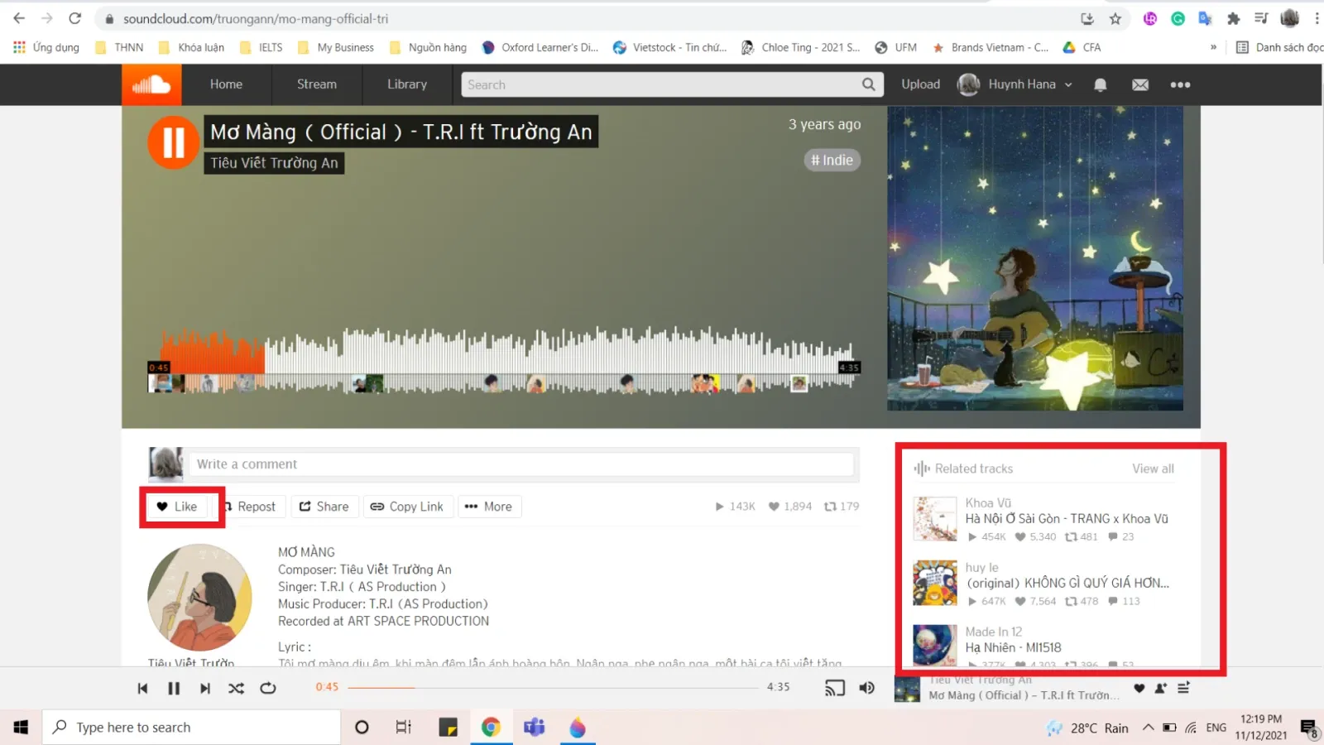View all related tracks
Viewport: 1324px width, 745px height.
pos(1153,469)
